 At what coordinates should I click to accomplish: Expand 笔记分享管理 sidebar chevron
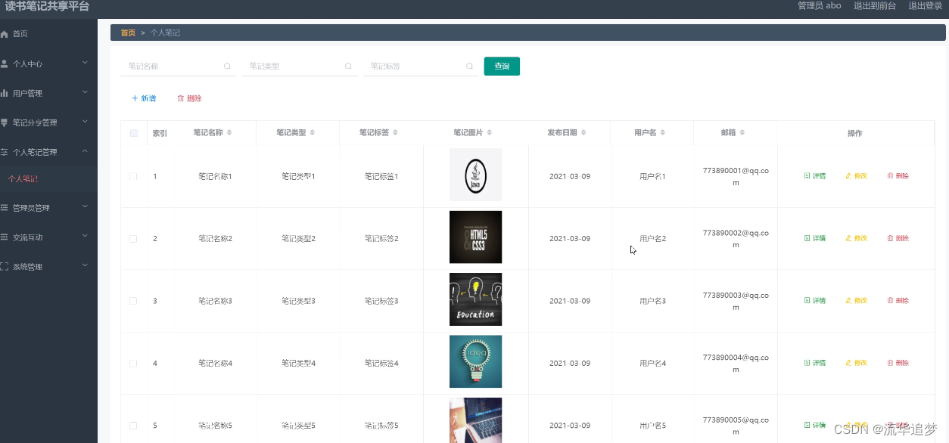point(85,122)
